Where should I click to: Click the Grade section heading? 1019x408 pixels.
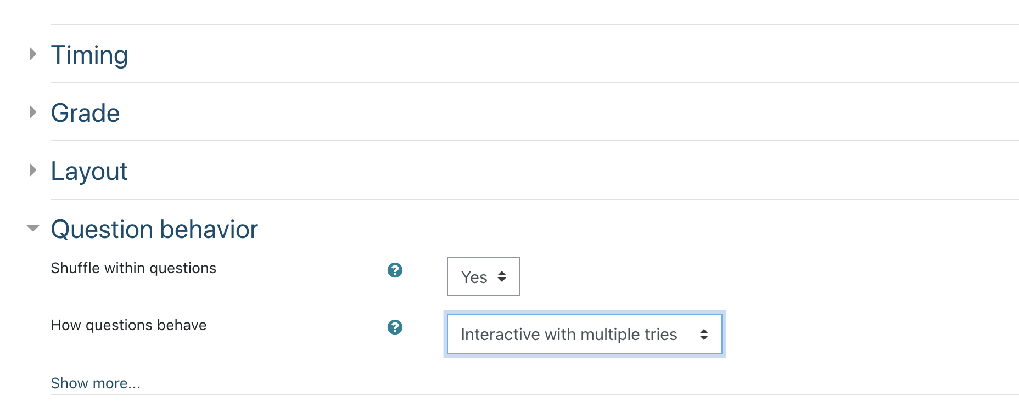tap(85, 113)
